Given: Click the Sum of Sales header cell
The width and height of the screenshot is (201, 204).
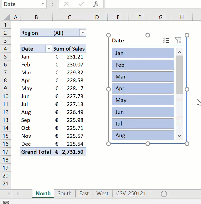Looking at the screenshot, I should tap(69, 49).
